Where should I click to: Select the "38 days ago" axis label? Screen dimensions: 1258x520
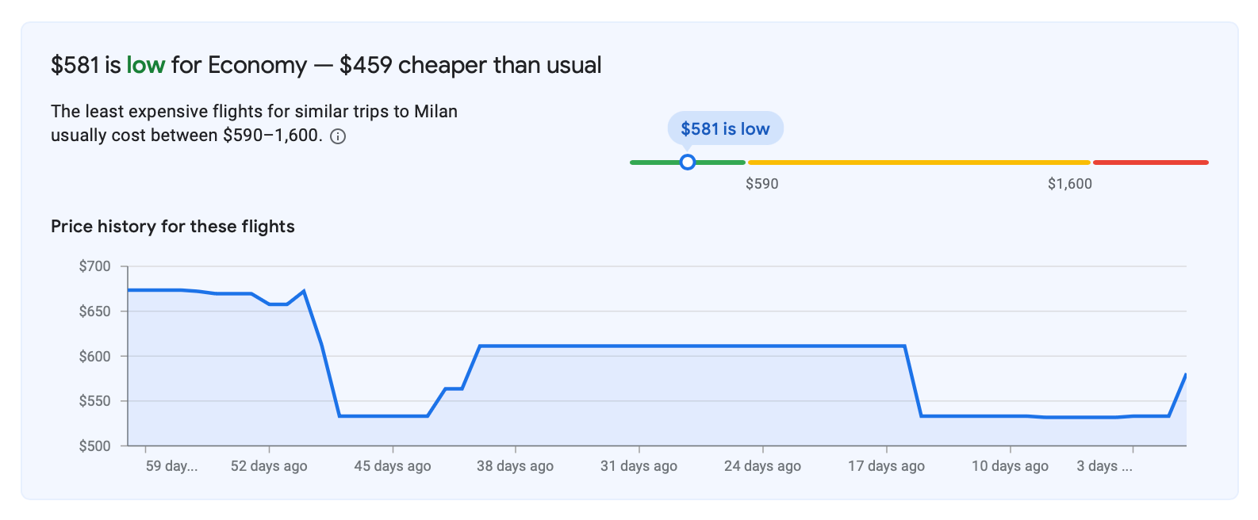click(x=515, y=466)
